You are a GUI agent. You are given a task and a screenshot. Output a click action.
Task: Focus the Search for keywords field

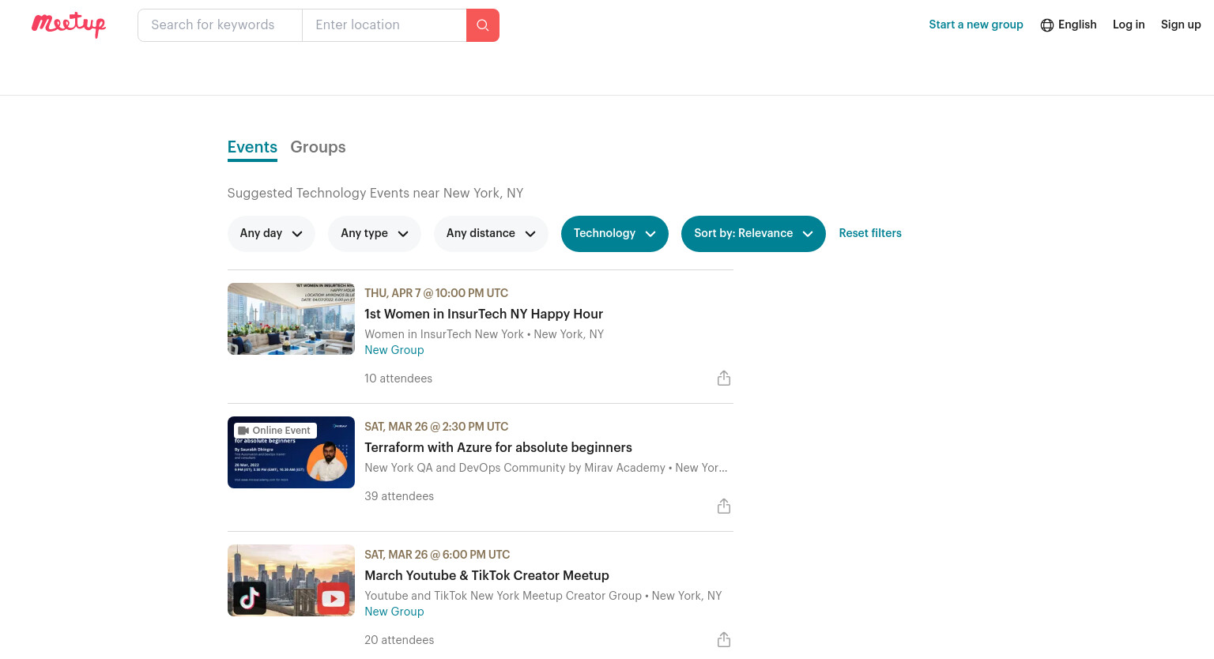[x=220, y=25]
